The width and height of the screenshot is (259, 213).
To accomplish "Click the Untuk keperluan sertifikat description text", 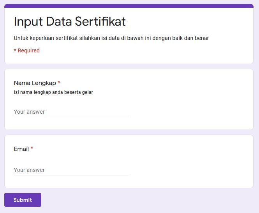I will (x=111, y=38).
